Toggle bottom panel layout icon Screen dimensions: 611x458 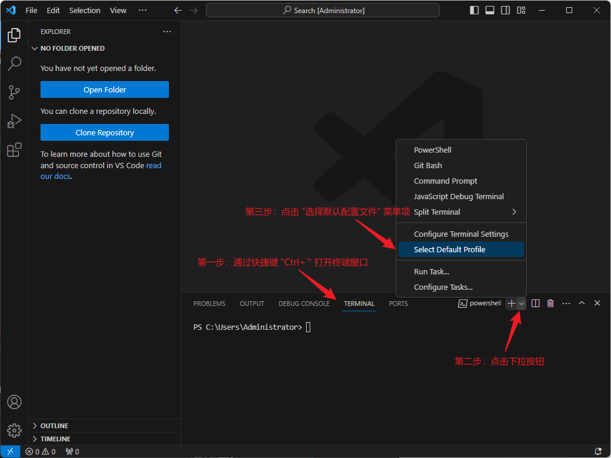pyautogui.click(x=490, y=11)
